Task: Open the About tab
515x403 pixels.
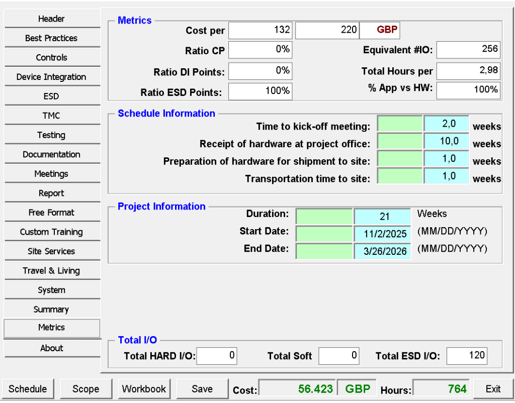Action: [52, 348]
